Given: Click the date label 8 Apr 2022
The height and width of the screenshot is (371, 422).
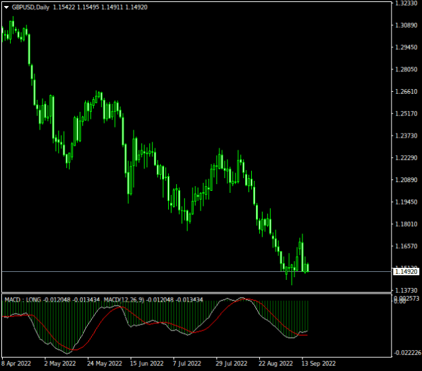Looking at the screenshot, I should click(16, 363).
